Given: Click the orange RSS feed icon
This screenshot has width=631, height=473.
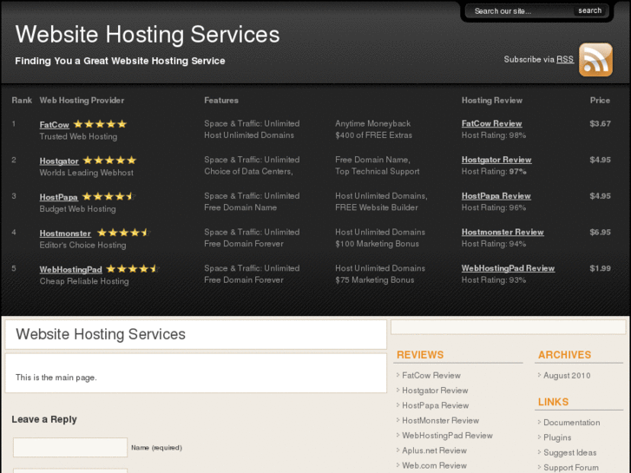Looking at the screenshot, I should pyautogui.click(x=595, y=60).
